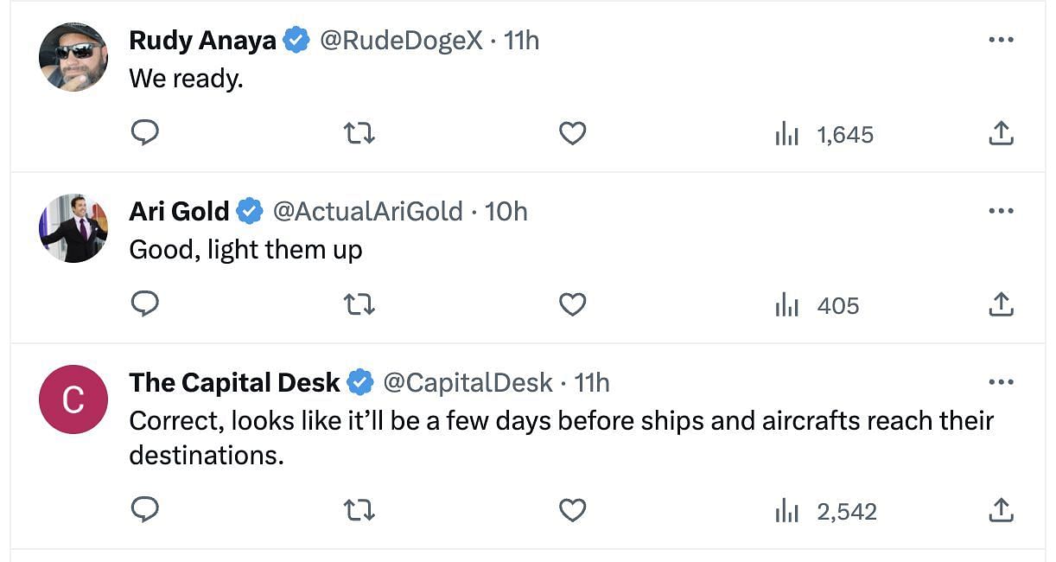Like The Capital Desk's tweet
This screenshot has width=1056, height=562.
(572, 510)
